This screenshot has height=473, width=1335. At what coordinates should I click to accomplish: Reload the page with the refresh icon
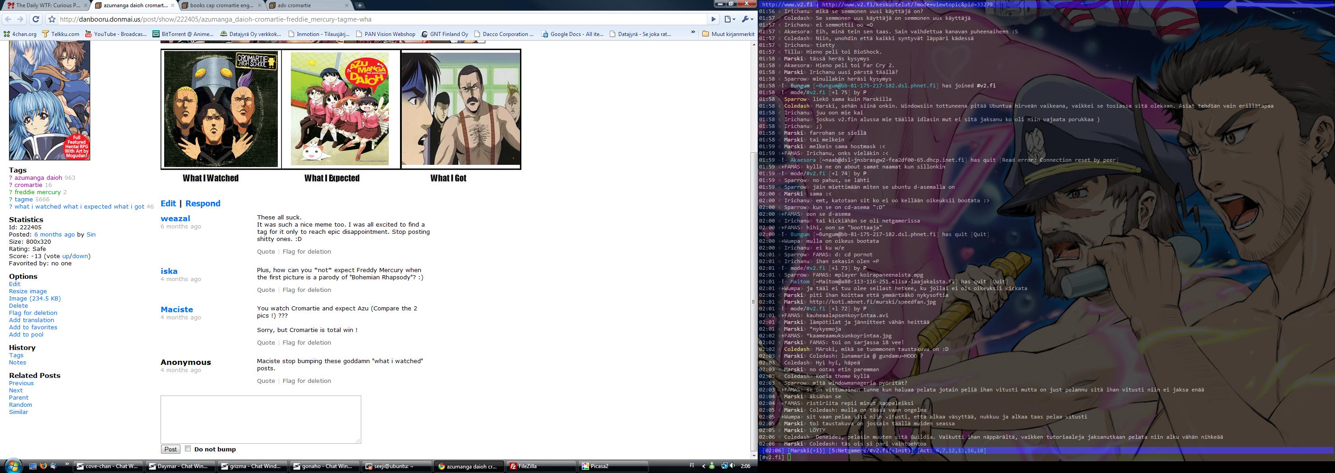click(x=35, y=19)
